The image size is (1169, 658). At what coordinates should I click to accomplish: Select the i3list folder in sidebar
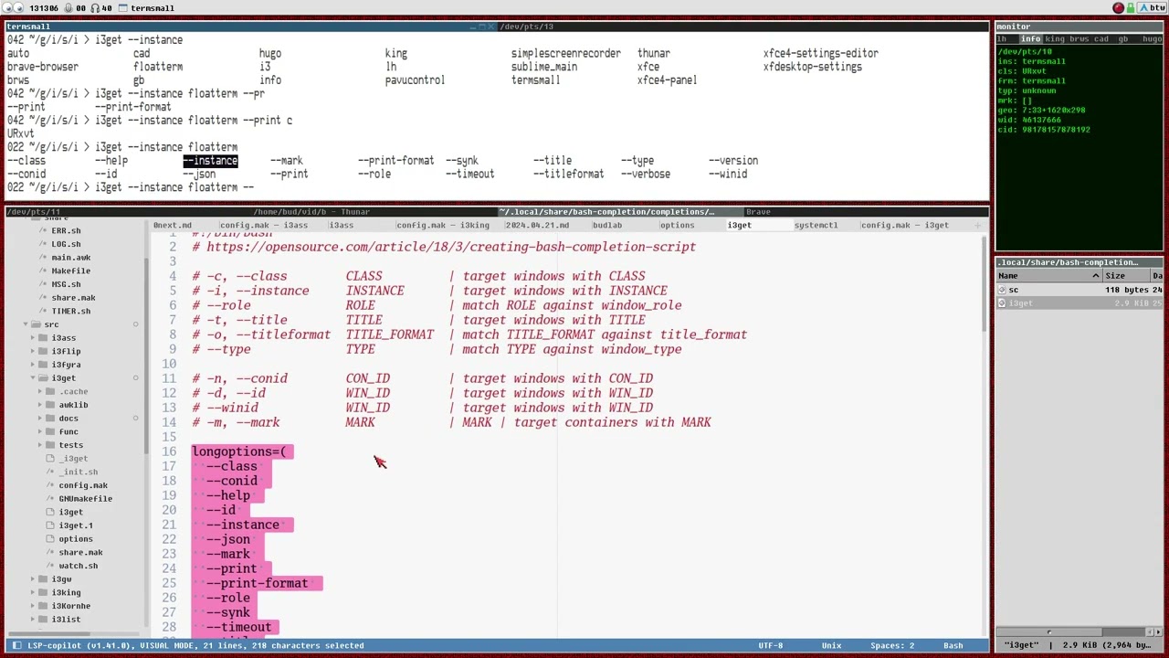pos(66,620)
